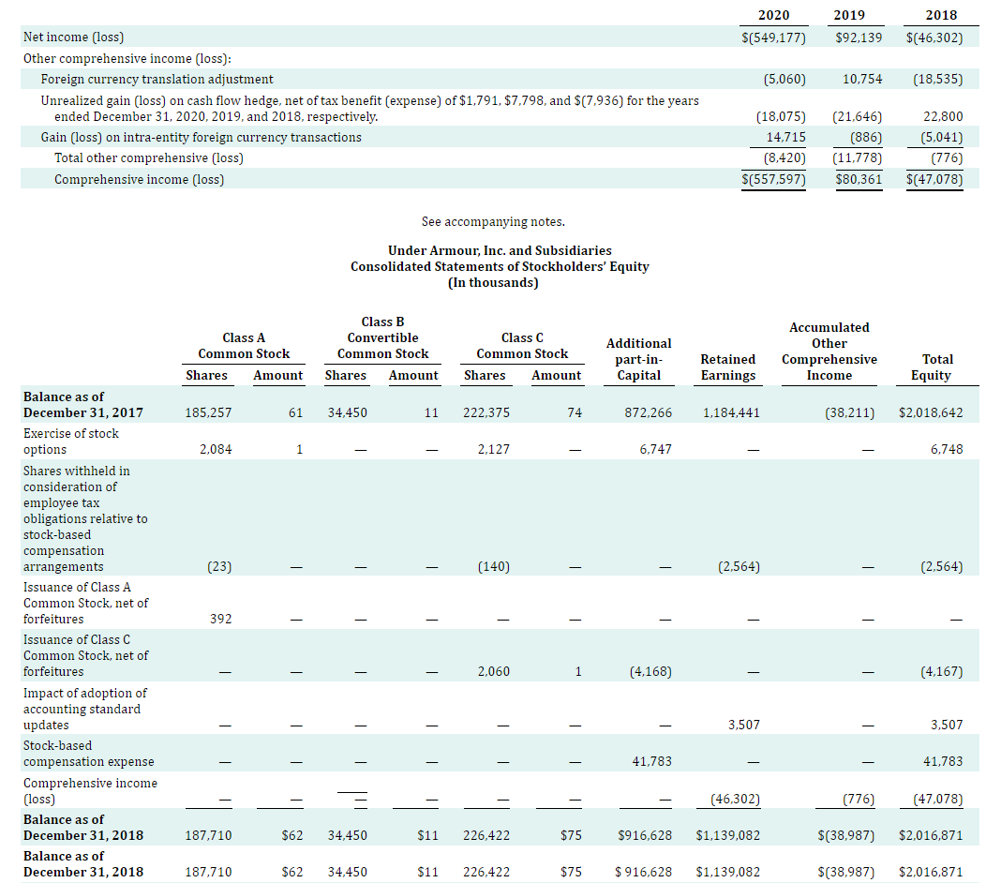The height and width of the screenshot is (883, 1001).
Task: Select the Additional part-in-Capital value $916,628
Action: (645, 834)
